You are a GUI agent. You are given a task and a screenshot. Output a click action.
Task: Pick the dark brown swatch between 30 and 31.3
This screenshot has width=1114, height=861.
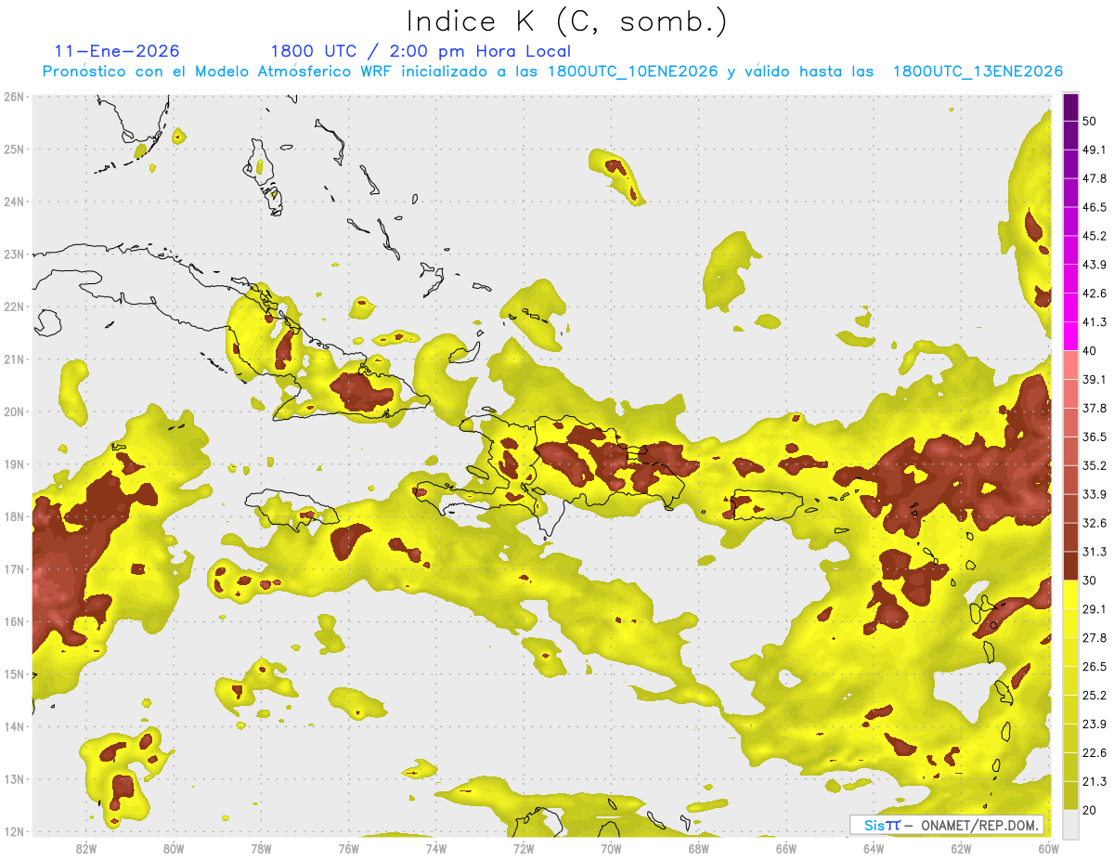coord(1070,566)
